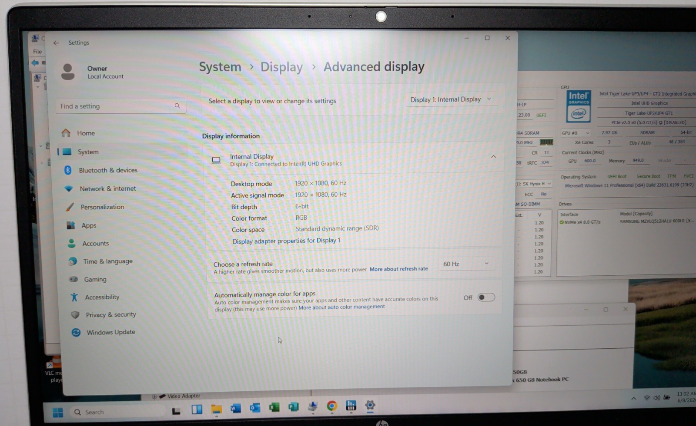Click the memory module icon in HWiNFO window
Image resolution: width=696 pixels, height=426 pixels.
coord(546,142)
